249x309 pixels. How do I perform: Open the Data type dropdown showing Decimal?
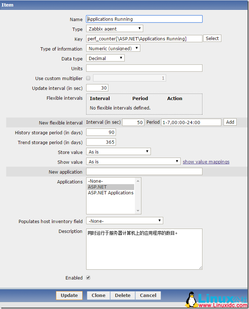tap(105, 58)
